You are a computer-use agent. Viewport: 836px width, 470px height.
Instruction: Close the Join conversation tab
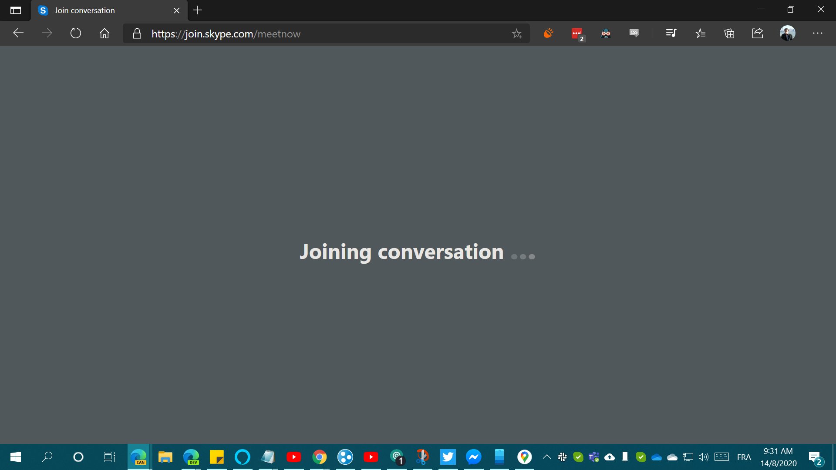click(177, 10)
